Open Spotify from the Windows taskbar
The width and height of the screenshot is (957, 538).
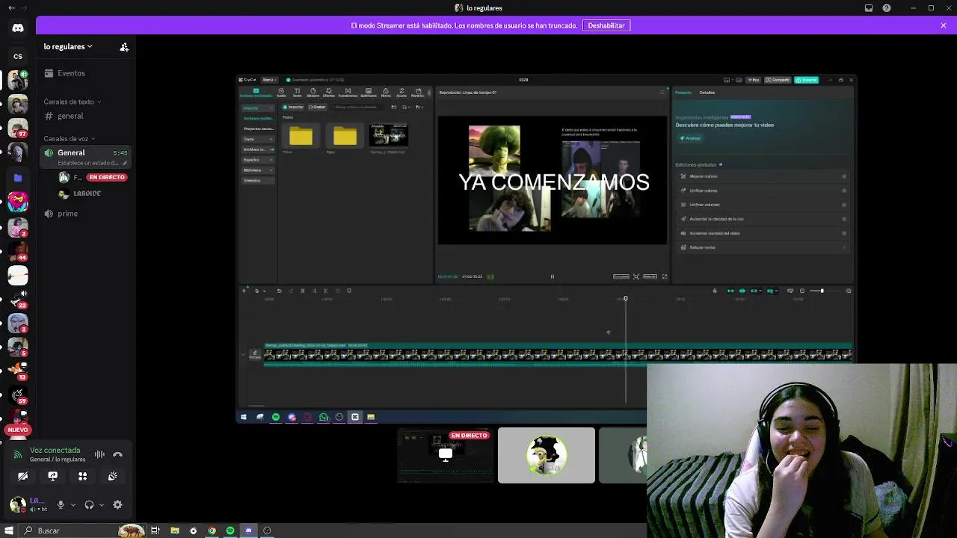pos(230,531)
